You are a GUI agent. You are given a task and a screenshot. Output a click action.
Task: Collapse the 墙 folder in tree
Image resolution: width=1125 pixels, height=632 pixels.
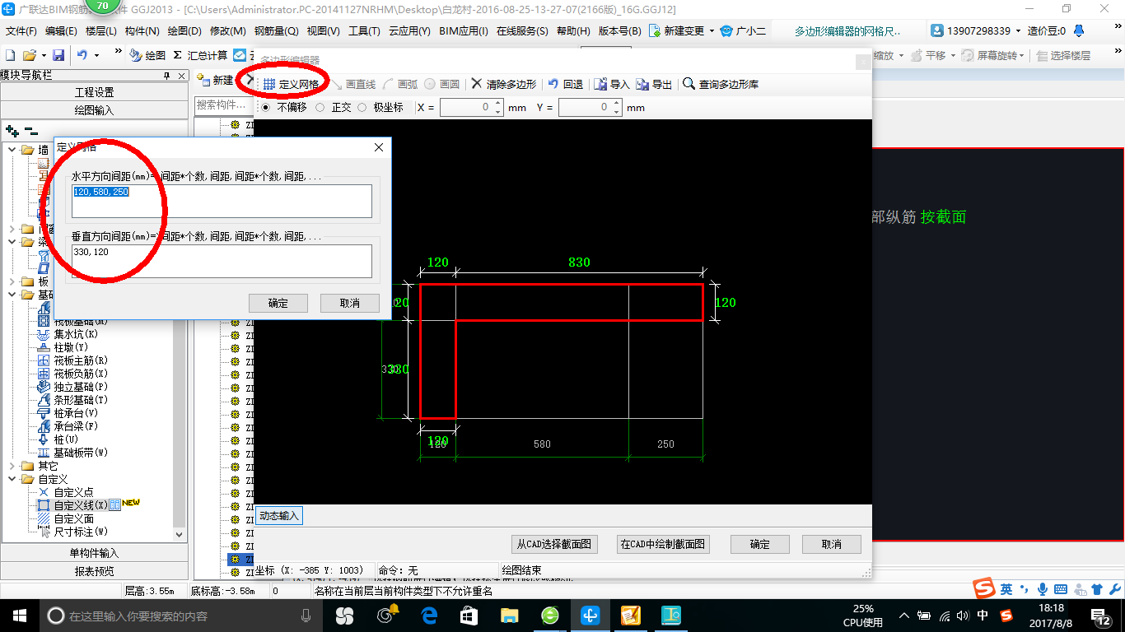(x=12, y=150)
